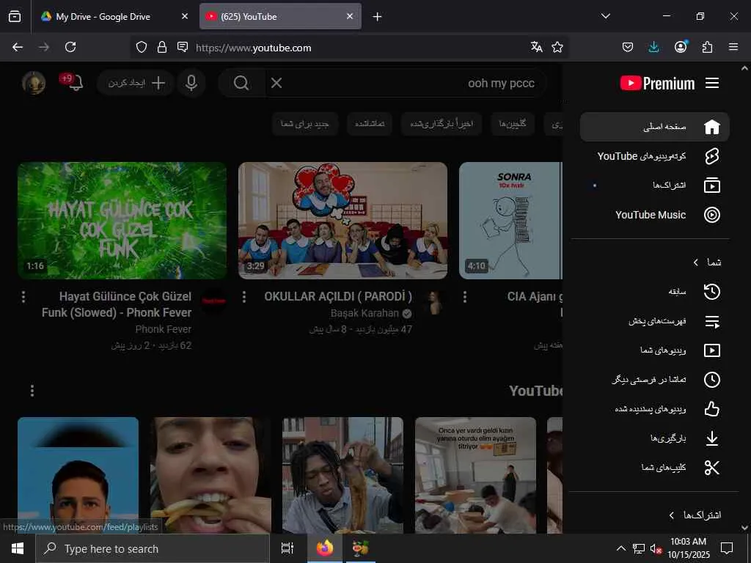Image resolution: width=751 pixels, height=563 pixels.
Task: Open Playlists sidebar icon
Action: pyautogui.click(x=711, y=321)
